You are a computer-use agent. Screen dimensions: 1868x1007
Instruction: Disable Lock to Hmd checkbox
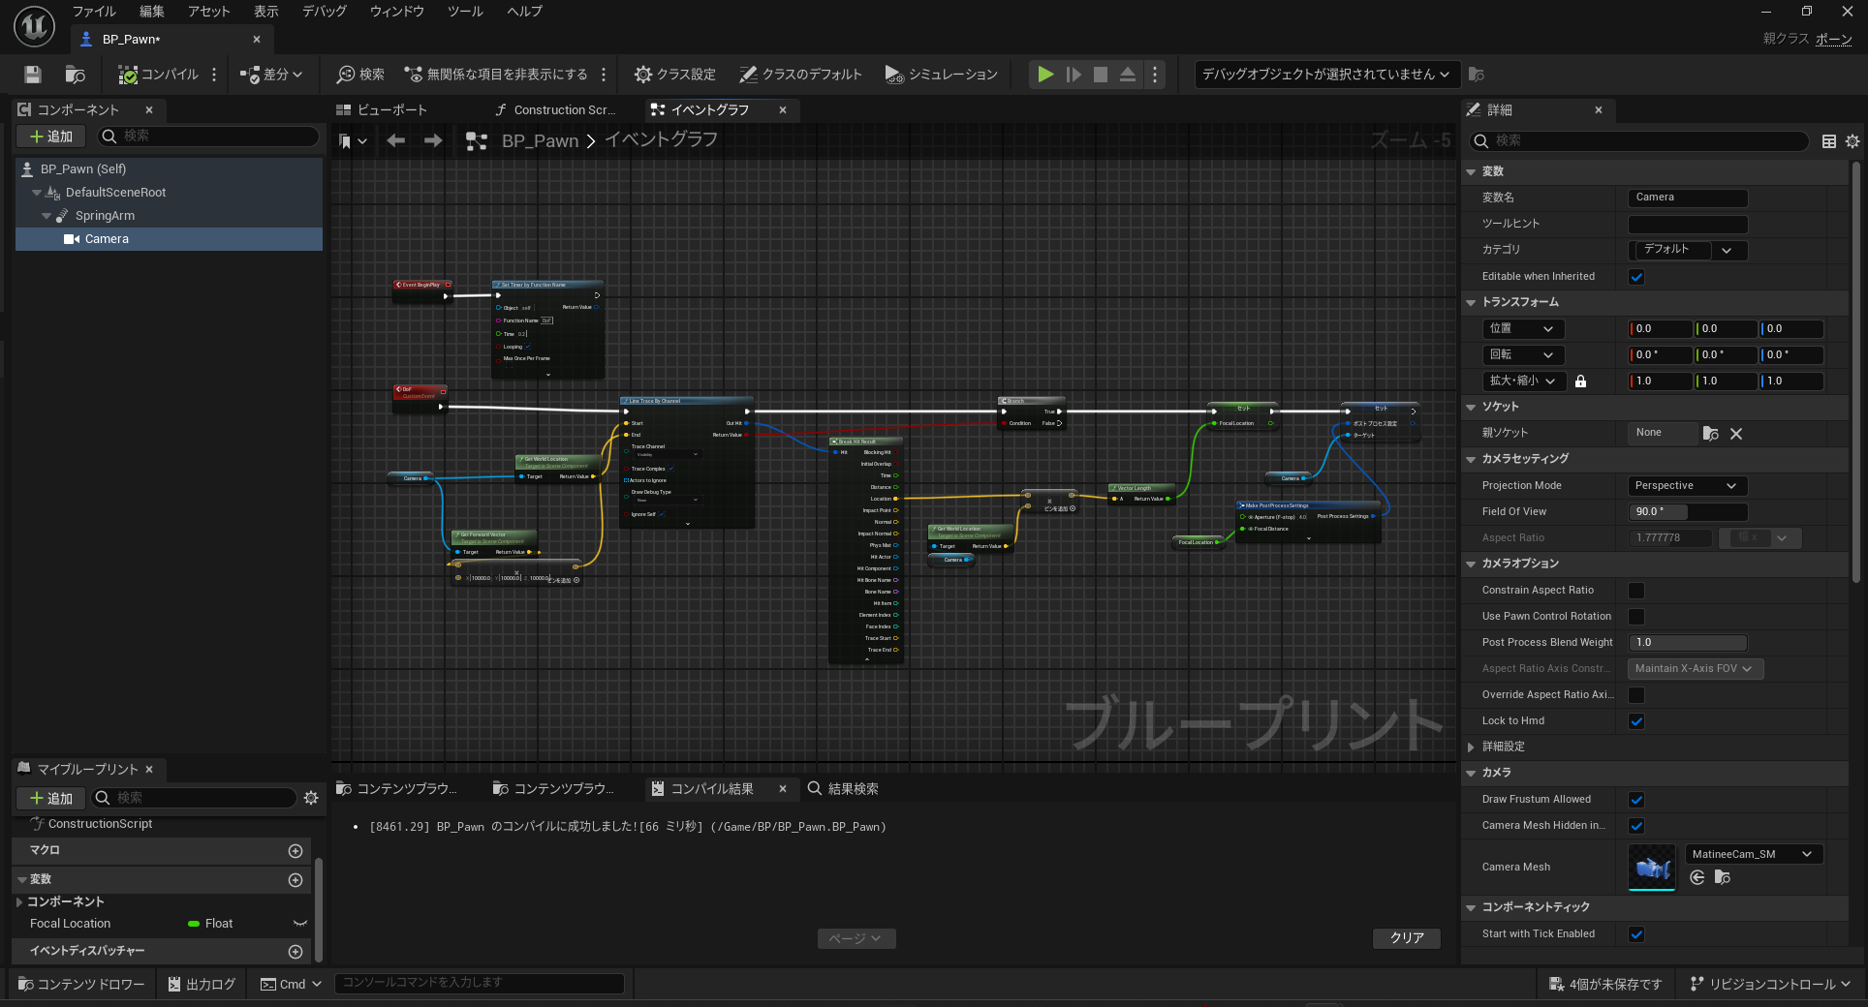point(1636,721)
